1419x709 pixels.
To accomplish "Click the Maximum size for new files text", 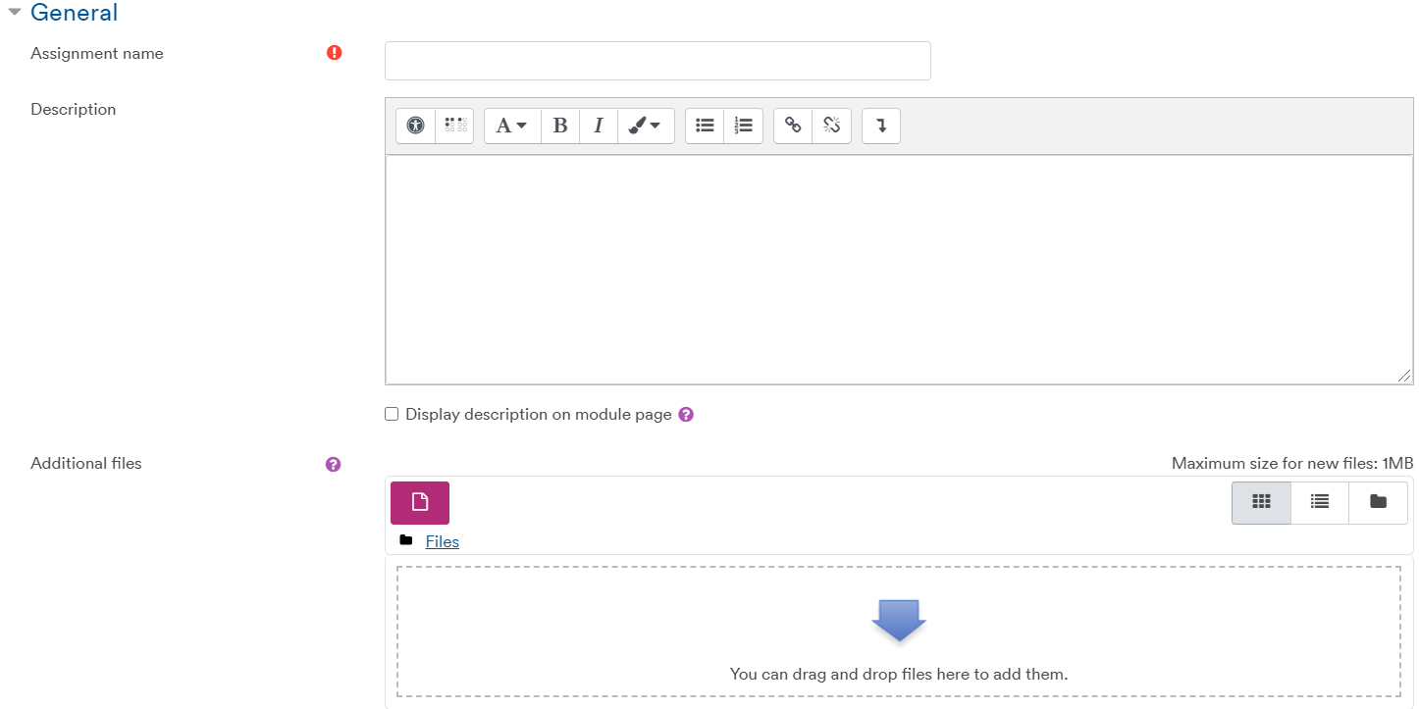I will point(1292,463).
